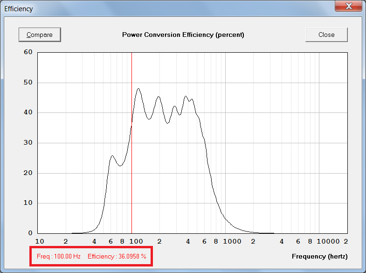Click the 50 y-axis label
This screenshot has width=366, height=273.
(x=28, y=82)
